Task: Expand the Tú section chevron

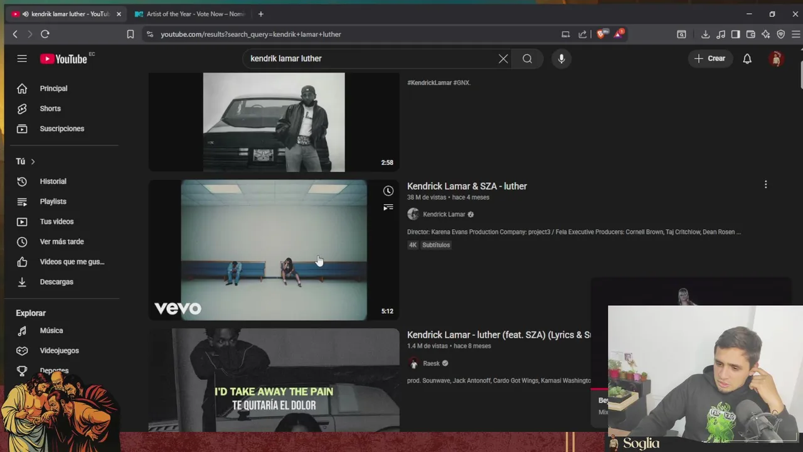Action: click(33, 161)
